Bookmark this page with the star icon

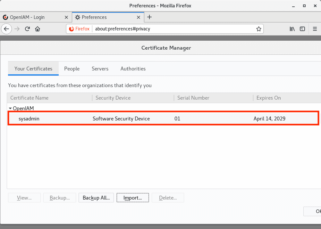(x=258, y=29)
